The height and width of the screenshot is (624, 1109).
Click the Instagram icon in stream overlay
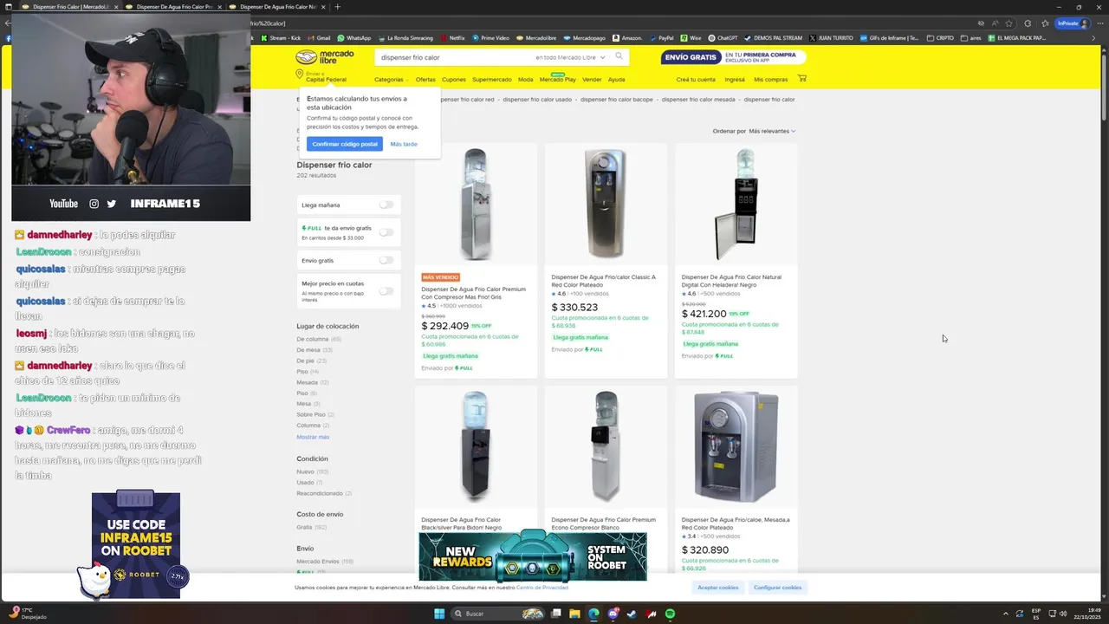point(94,204)
